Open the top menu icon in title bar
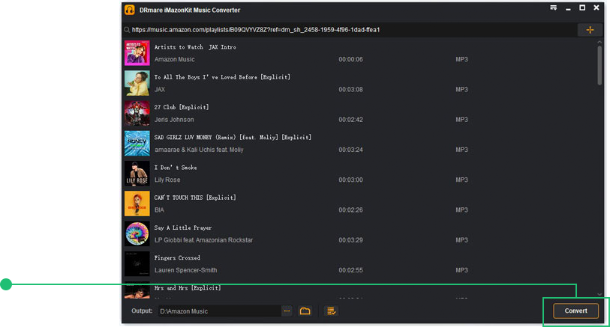The image size is (610, 327). (553, 7)
